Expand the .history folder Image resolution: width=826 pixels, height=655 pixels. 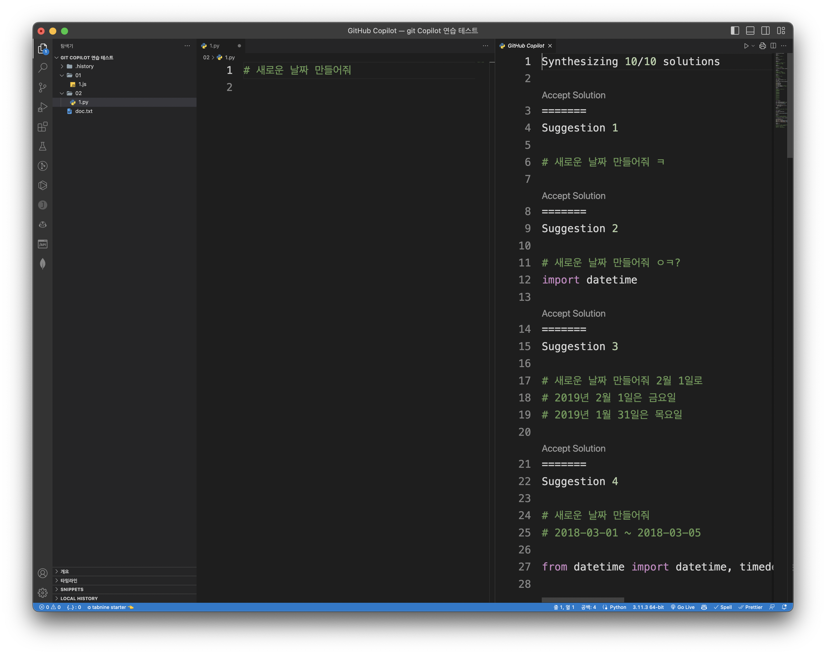[124, 66]
